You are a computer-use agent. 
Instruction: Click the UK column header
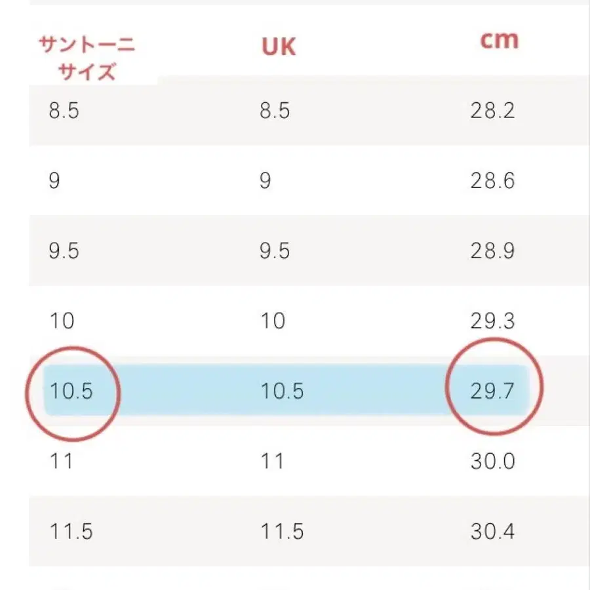point(279,47)
